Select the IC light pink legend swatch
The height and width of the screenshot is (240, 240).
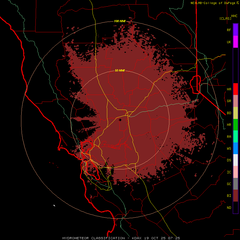point(235,172)
